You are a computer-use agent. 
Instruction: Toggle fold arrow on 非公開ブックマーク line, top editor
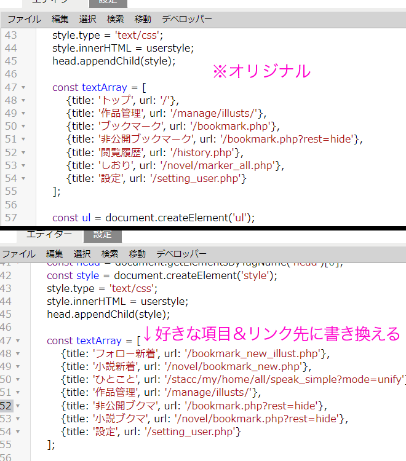coord(23,140)
